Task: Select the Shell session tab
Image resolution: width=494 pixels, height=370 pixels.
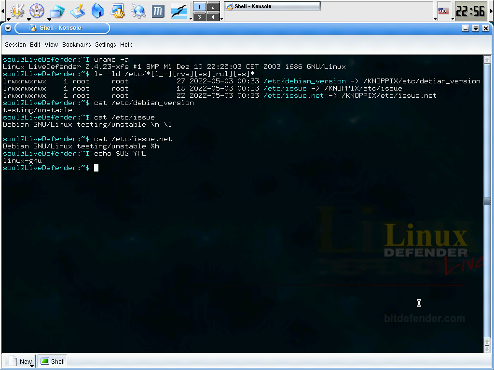Action: [53, 361]
